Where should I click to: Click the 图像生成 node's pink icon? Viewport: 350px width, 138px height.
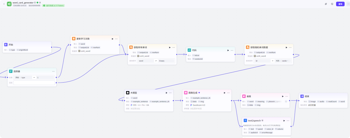[186, 93]
